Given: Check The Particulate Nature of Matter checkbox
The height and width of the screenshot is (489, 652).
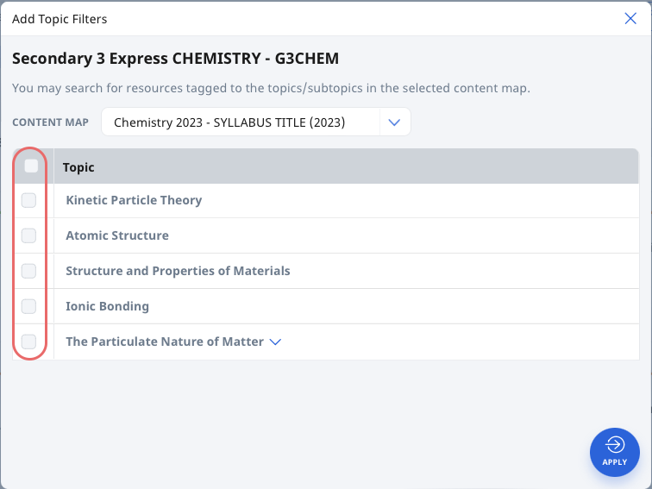Looking at the screenshot, I should point(28,342).
